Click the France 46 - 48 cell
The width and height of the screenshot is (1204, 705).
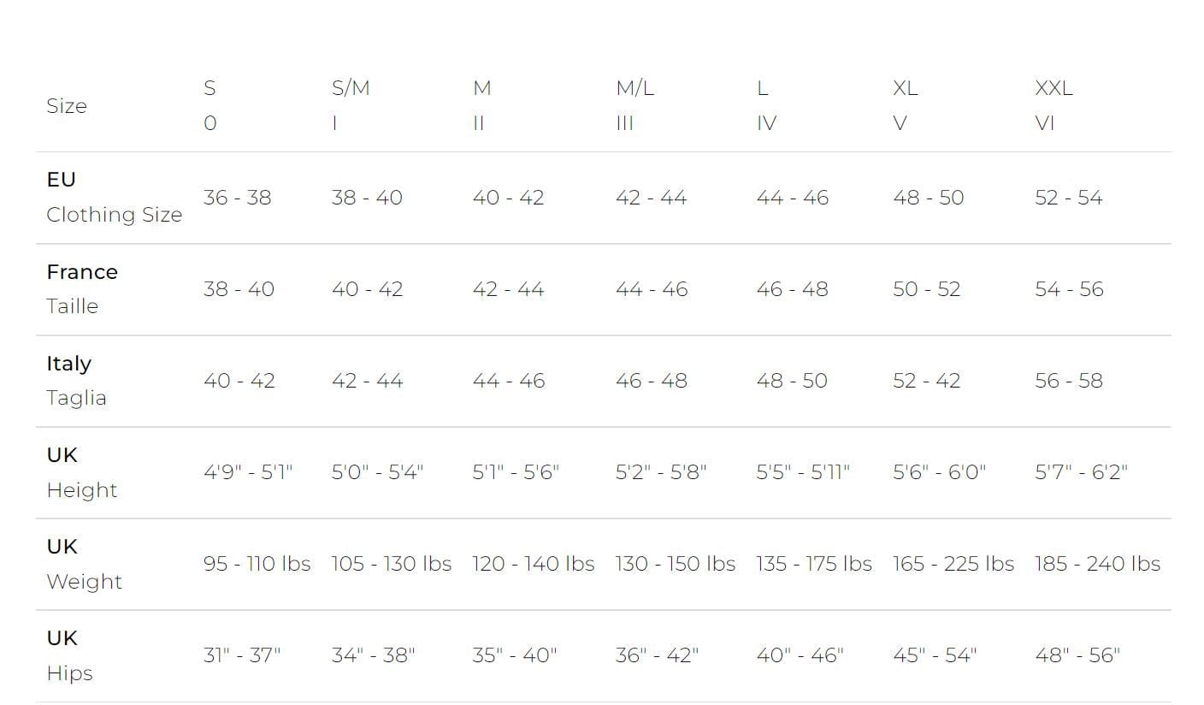(x=792, y=289)
